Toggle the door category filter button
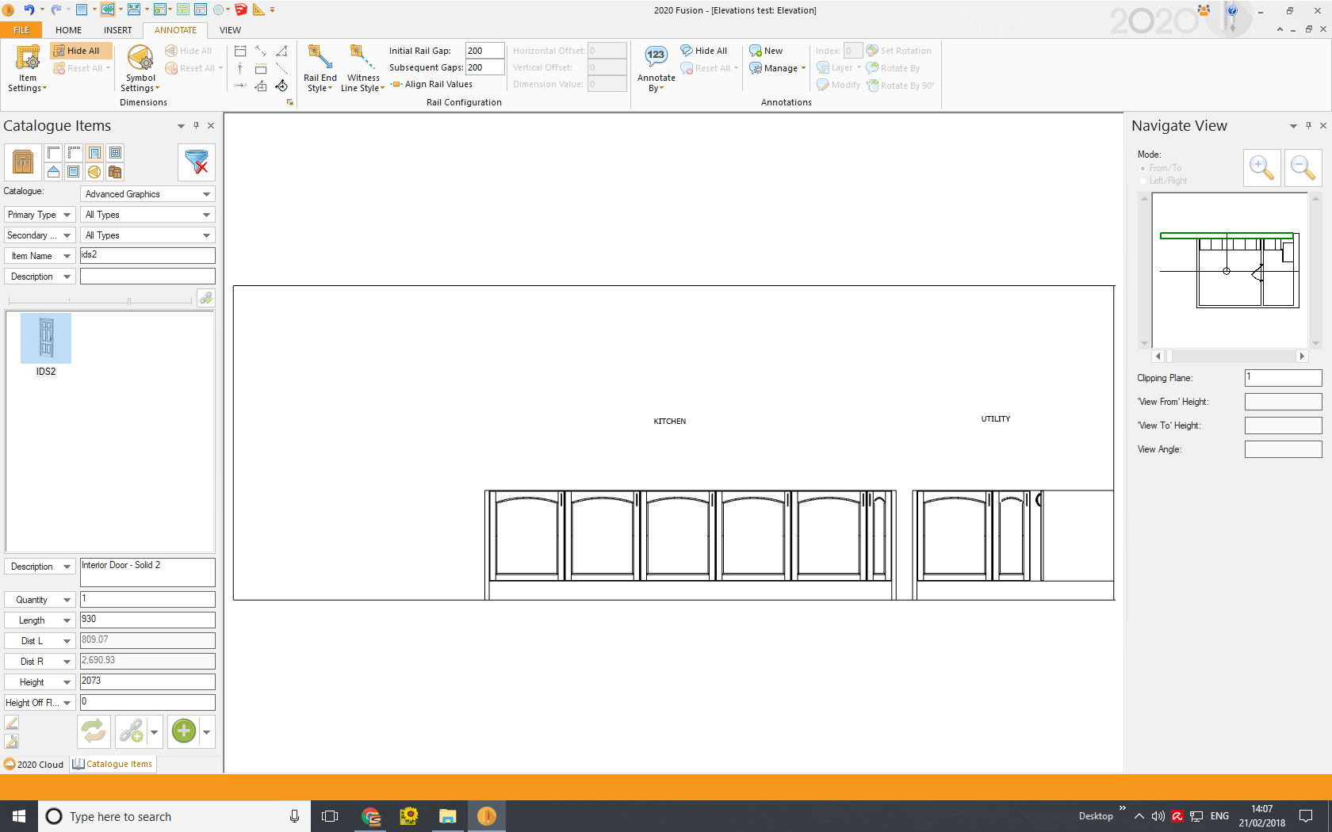This screenshot has width=1332, height=832. tap(94, 153)
